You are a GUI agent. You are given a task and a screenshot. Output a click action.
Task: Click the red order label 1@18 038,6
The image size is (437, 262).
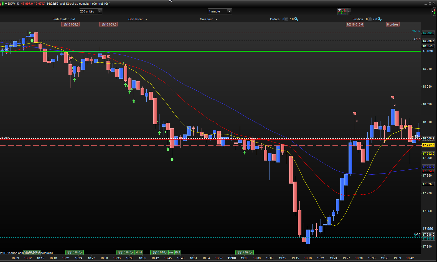[x=70, y=24]
